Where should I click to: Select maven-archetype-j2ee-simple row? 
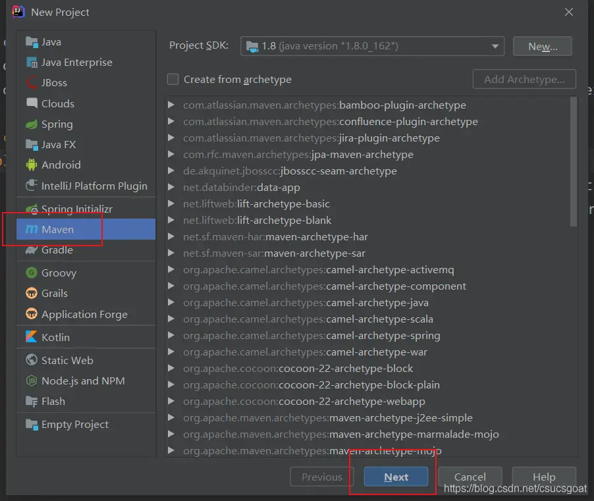[372, 417]
